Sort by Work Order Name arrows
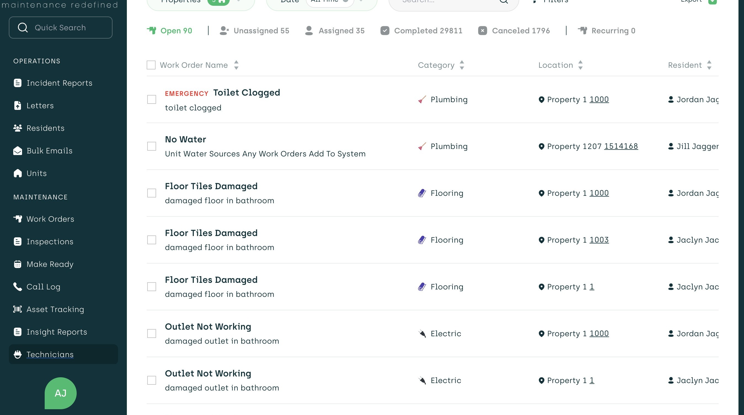Viewport: 744px width, 415px height. (236, 65)
